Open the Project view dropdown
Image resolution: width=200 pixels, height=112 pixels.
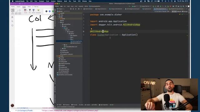click(x=61, y=9)
